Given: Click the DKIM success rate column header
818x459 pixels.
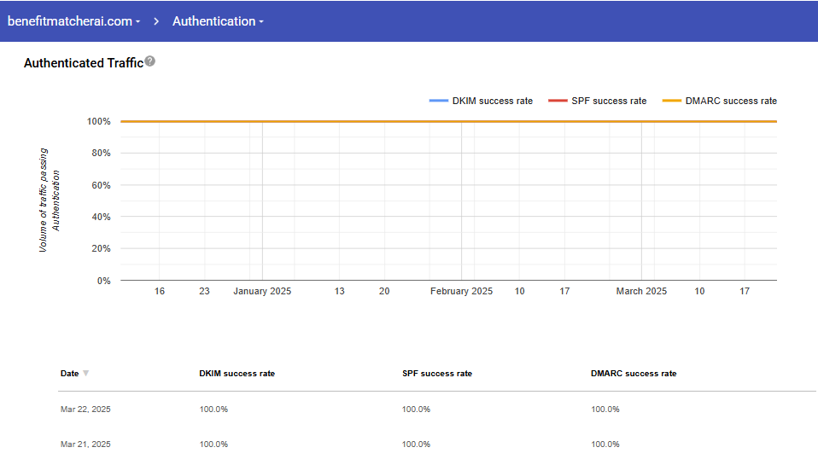Looking at the screenshot, I should (x=237, y=374).
